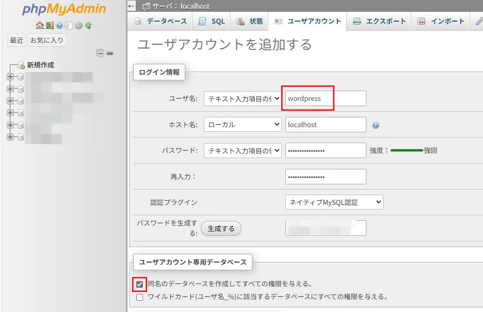Click the お気に入り button
This screenshot has height=312, width=483.
47,40
